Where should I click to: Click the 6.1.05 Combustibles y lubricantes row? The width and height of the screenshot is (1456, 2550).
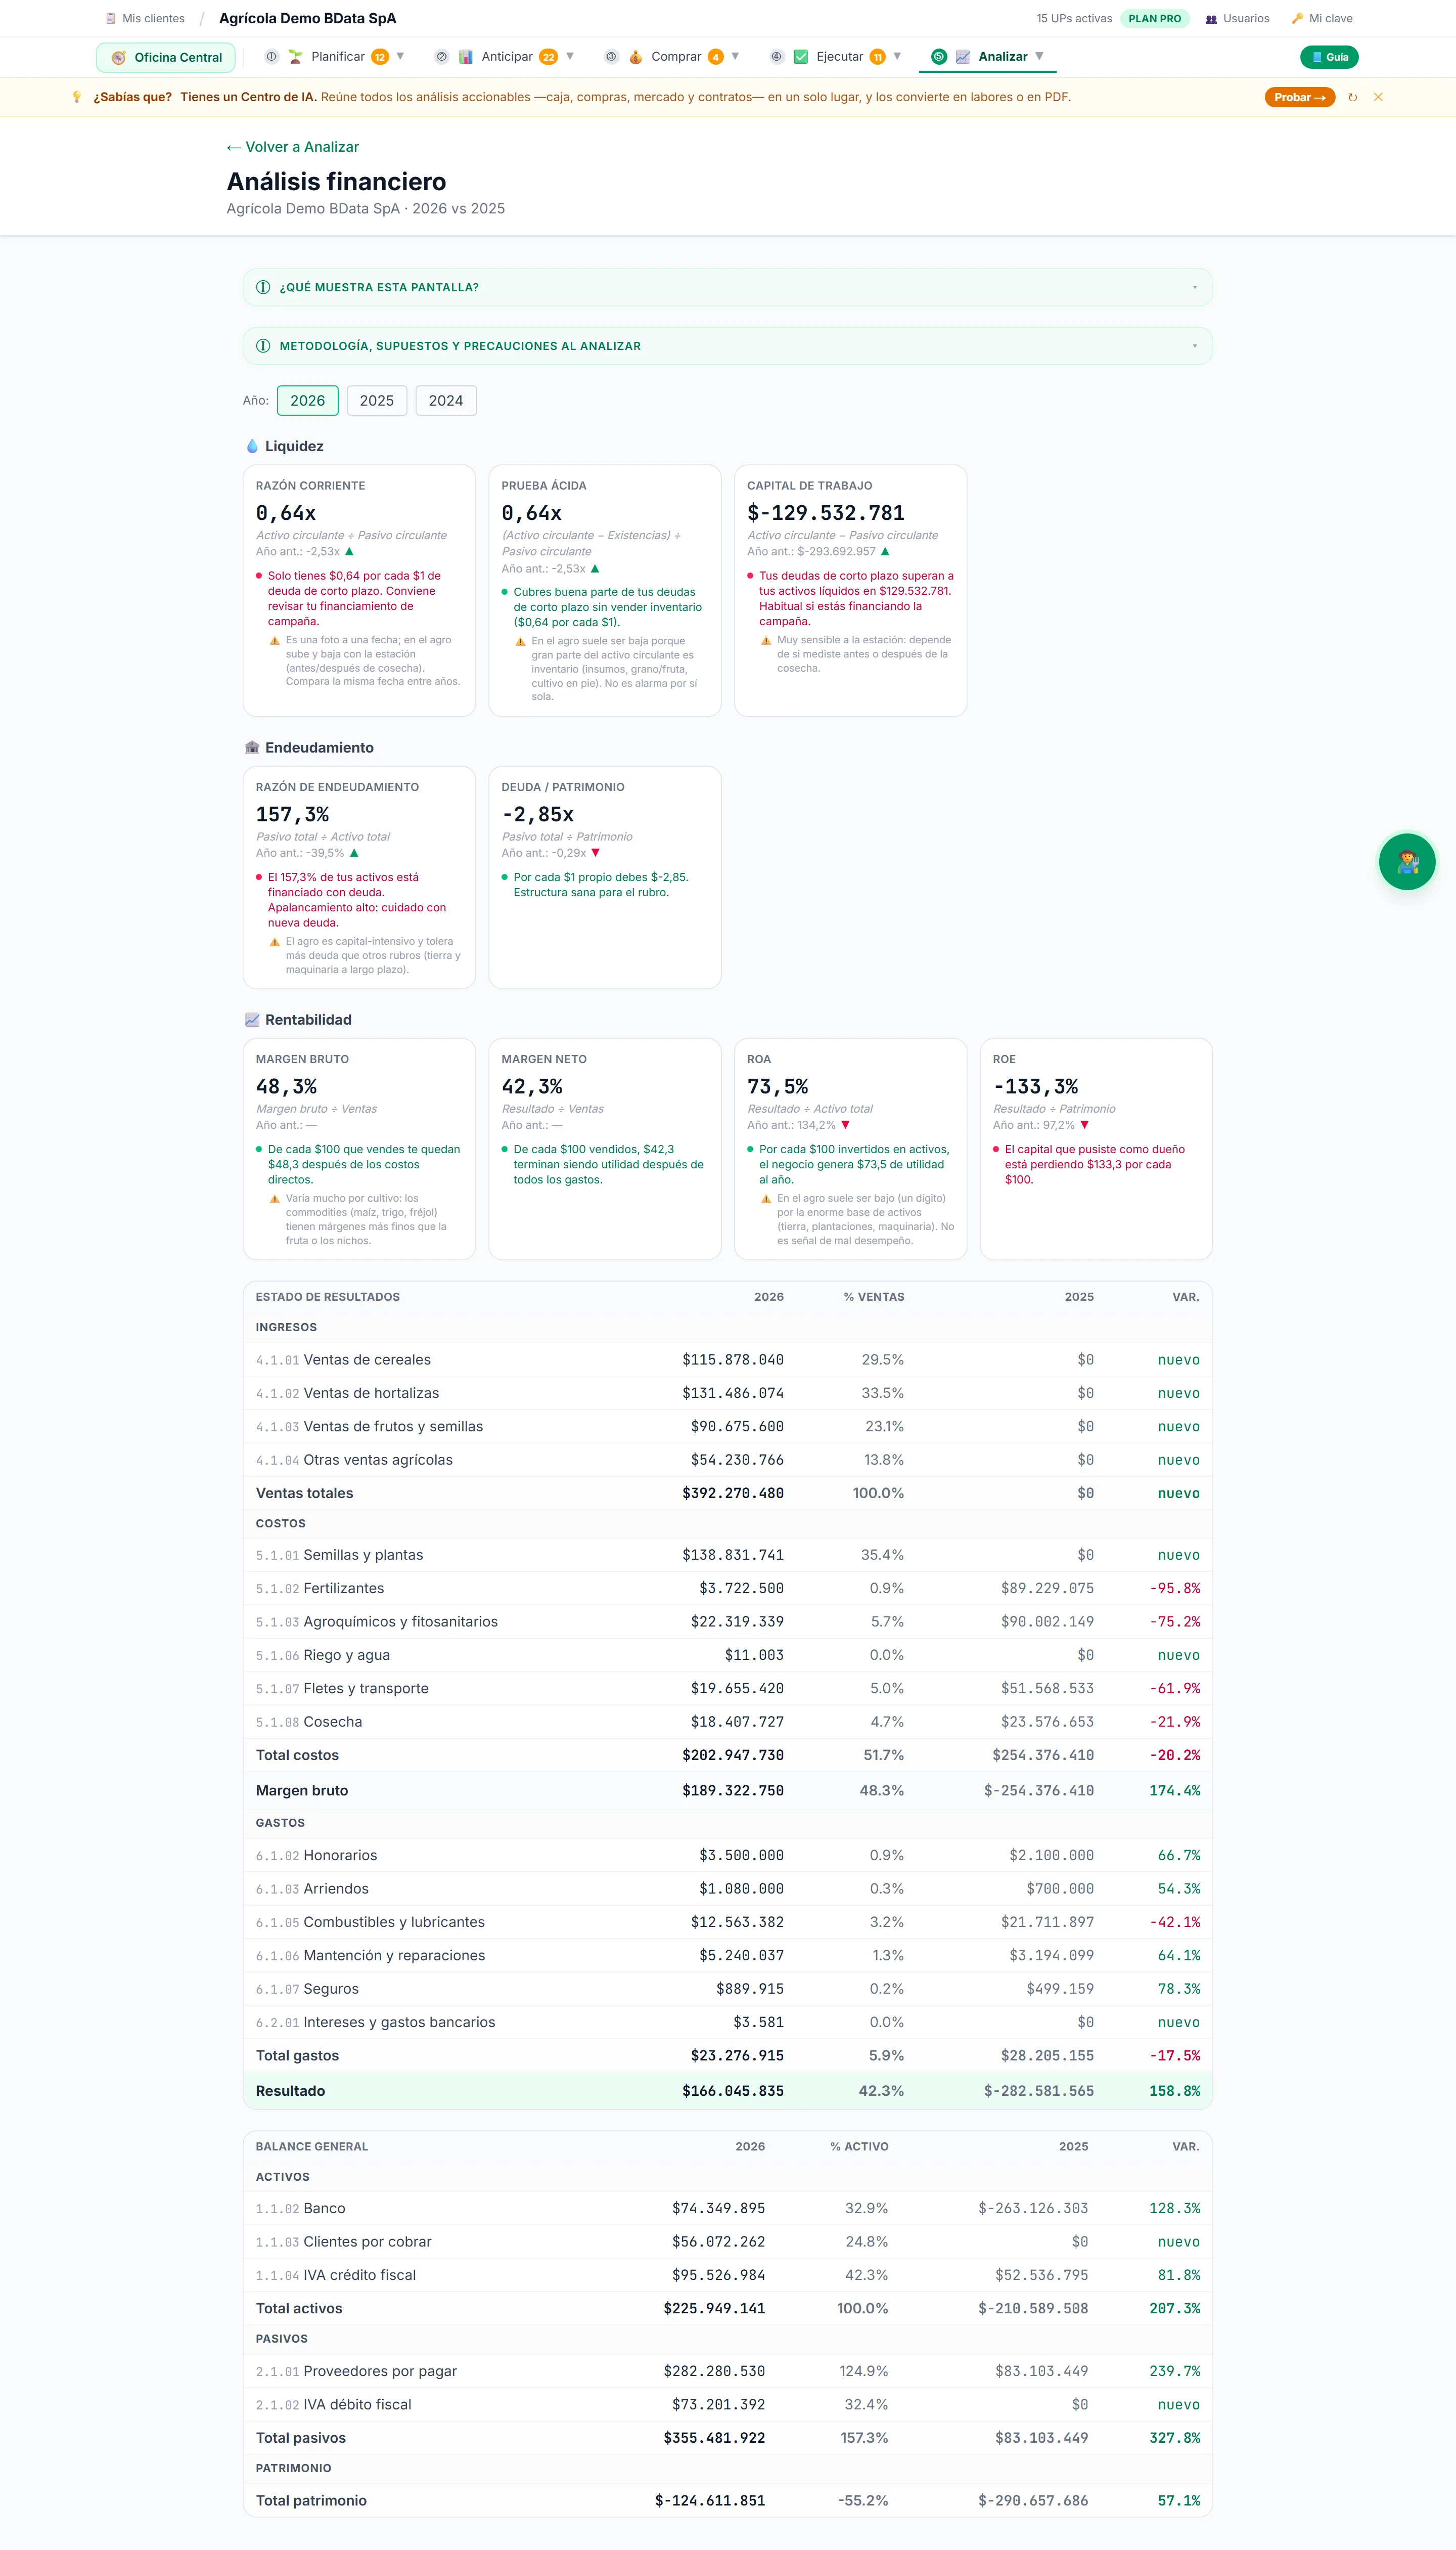[727, 1923]
